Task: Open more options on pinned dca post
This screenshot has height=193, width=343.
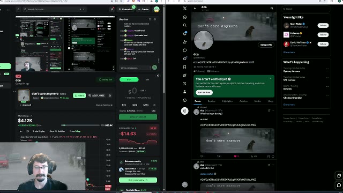Action: coord(273,110)
